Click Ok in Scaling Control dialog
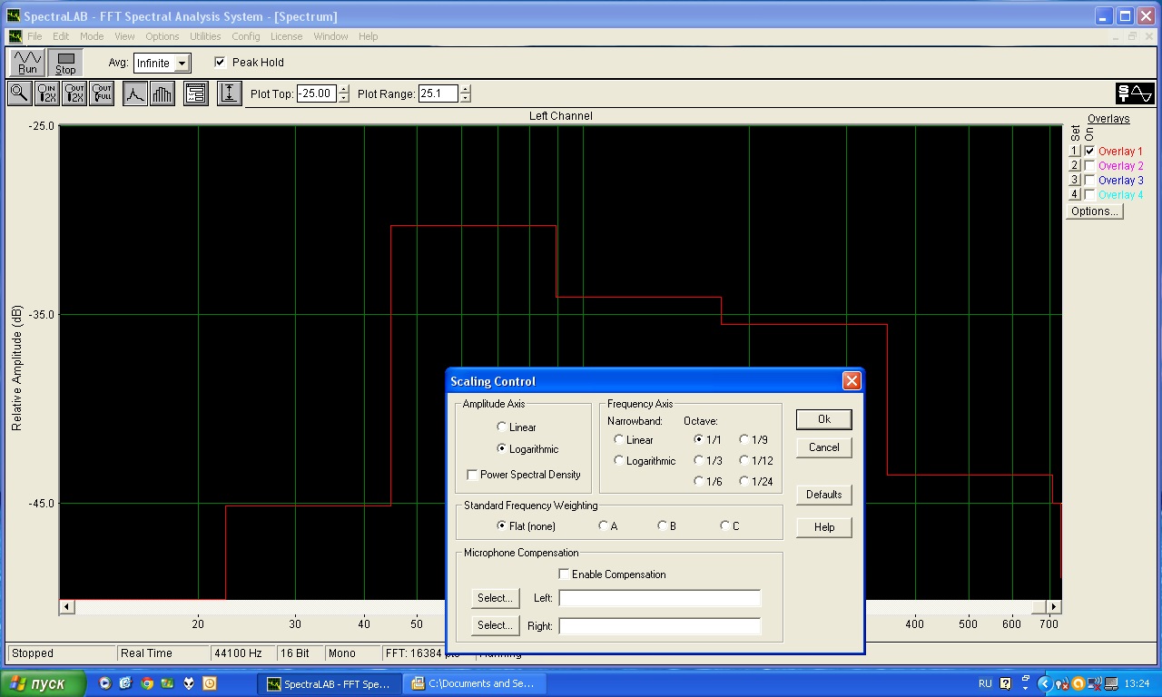 pos(823,419)
